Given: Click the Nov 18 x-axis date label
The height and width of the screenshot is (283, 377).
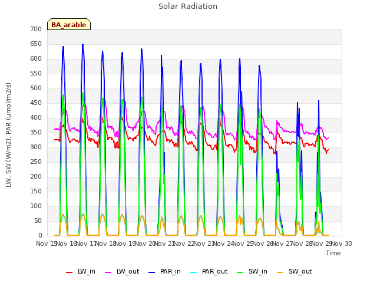Looking at the screenshot, I should 106,244.
